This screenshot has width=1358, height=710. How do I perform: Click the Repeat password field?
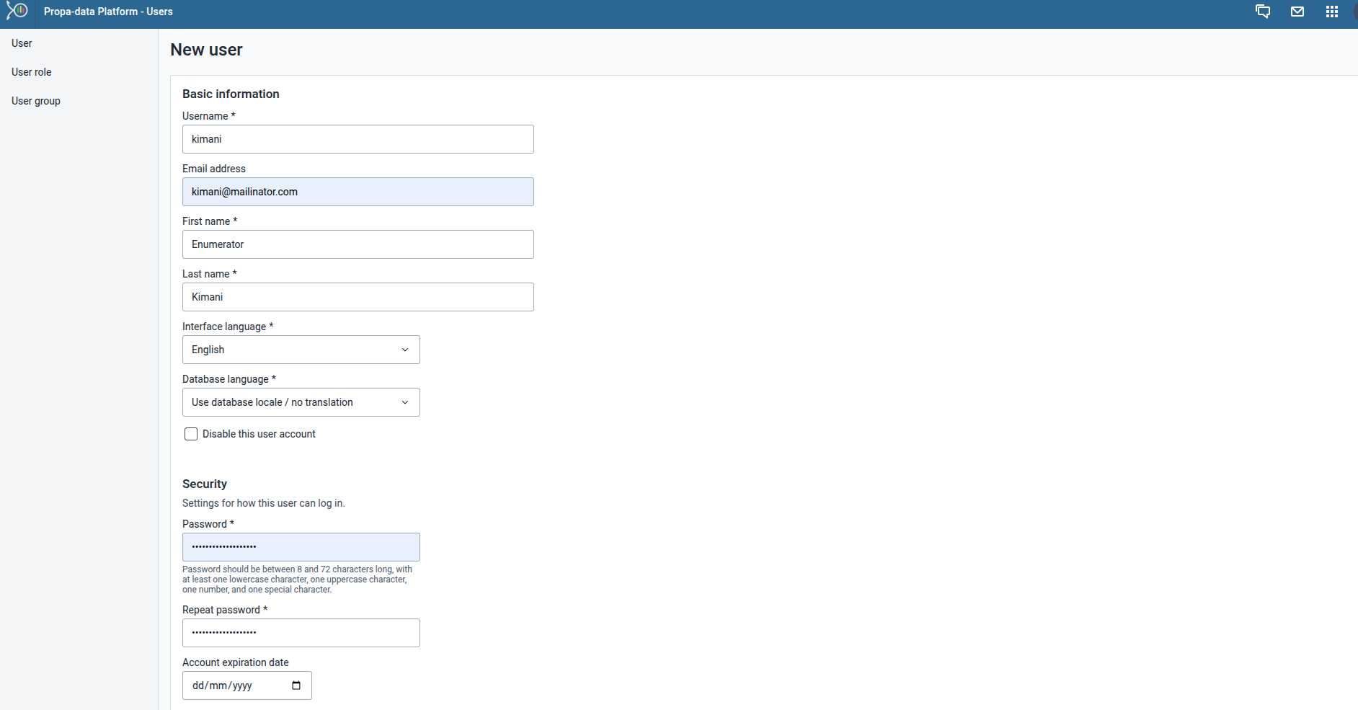301,632
